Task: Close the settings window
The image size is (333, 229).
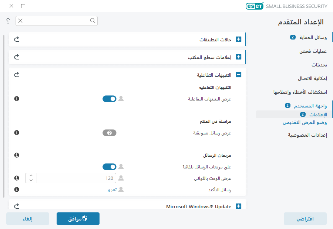Action: [11, 6]
